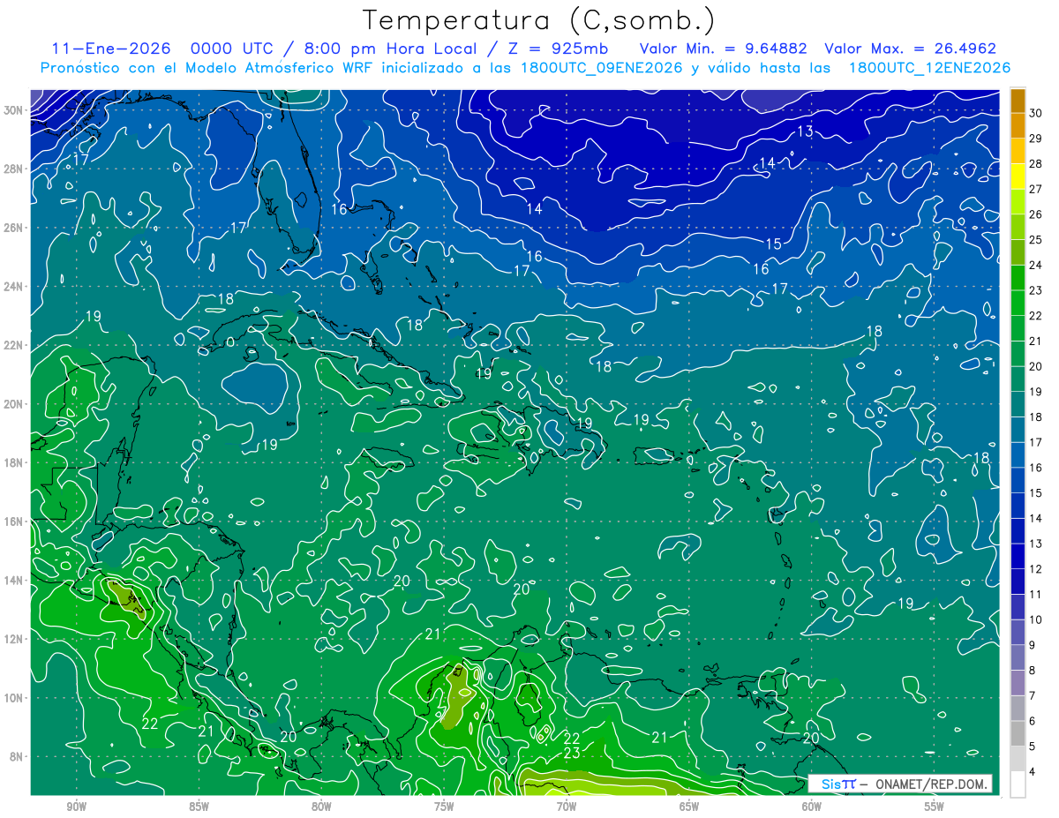Image resolution: width=1059 pixels, height=818 pixels.
Task: Pick the purple color bar segment between 8 and 9
Action: [1018, 657]
